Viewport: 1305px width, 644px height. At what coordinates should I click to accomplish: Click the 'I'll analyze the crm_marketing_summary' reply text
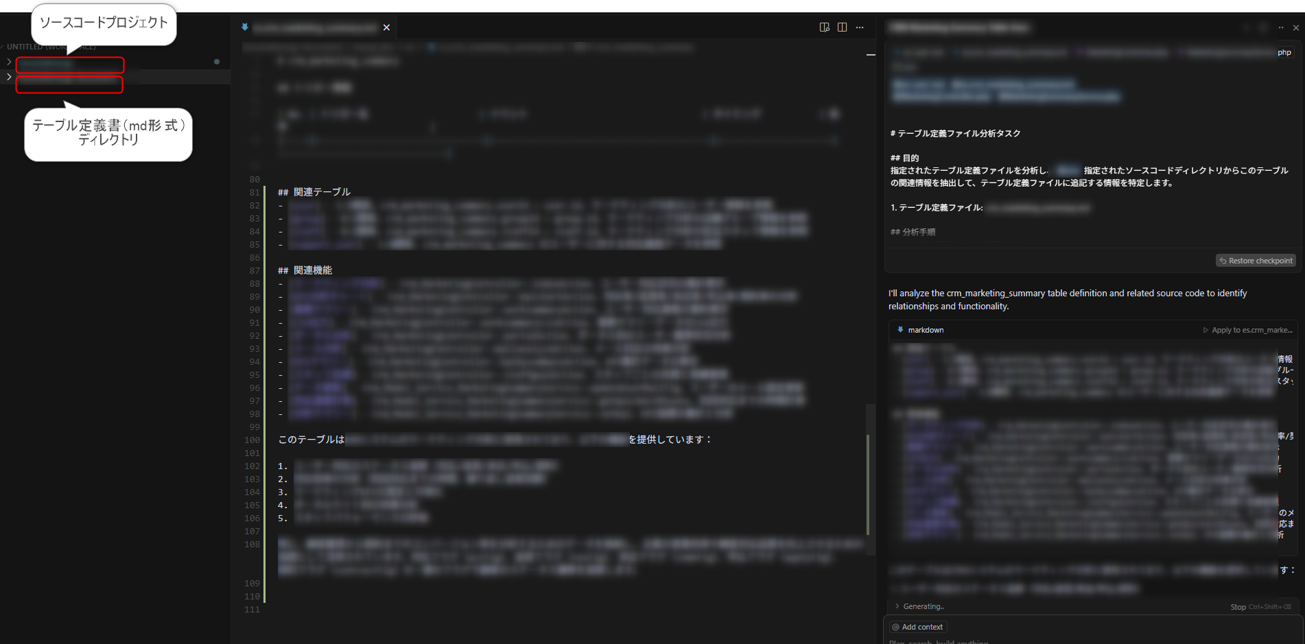1068,300
